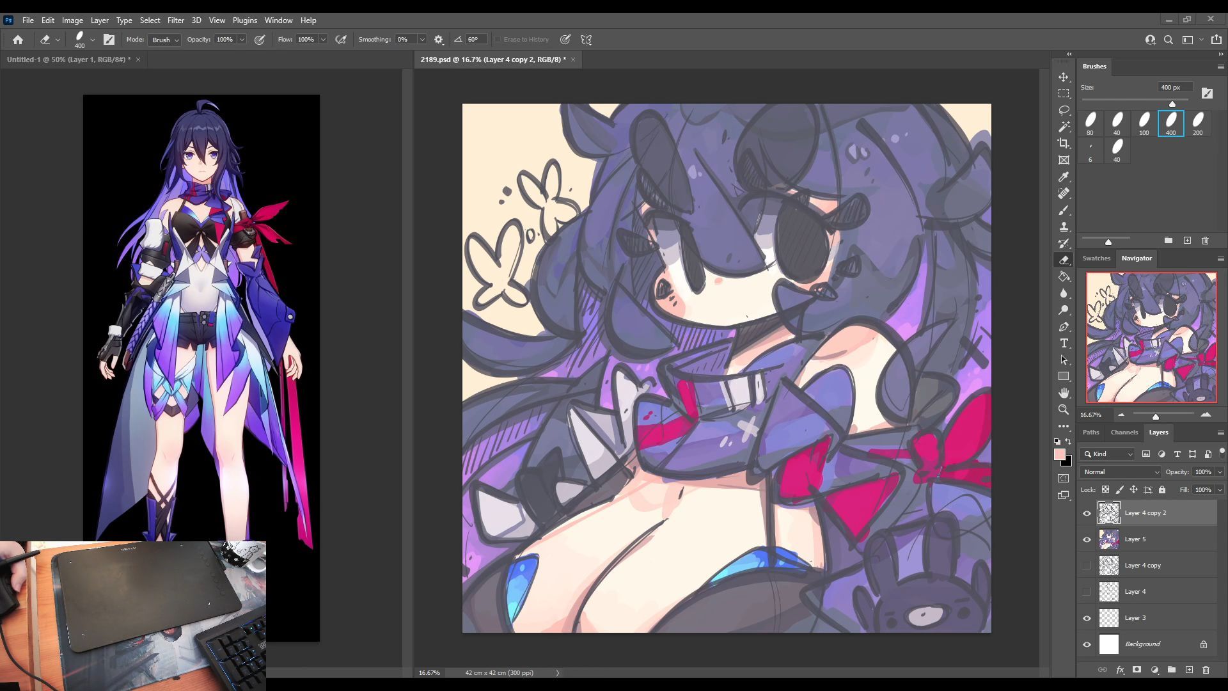
Task: Select the Eraser tool in toolbar
Action: point(1064,260)
